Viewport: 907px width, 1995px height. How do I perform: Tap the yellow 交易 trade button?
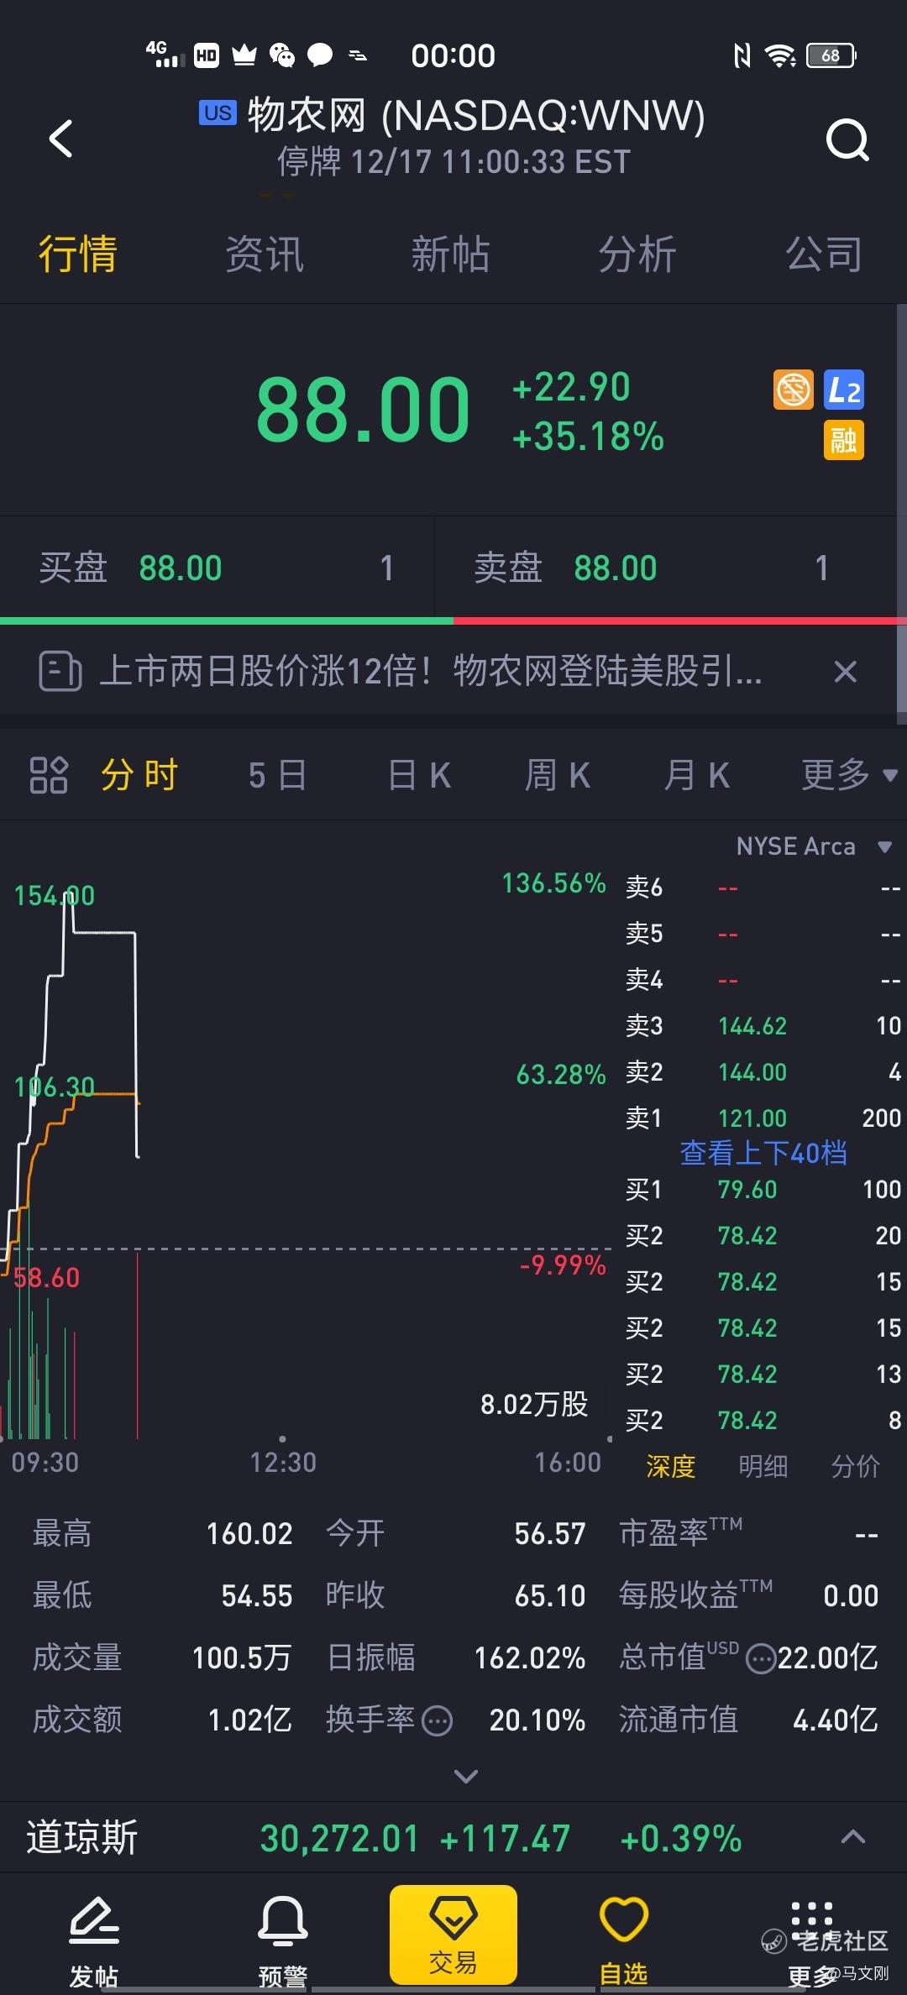click(x=453, y=1935)
